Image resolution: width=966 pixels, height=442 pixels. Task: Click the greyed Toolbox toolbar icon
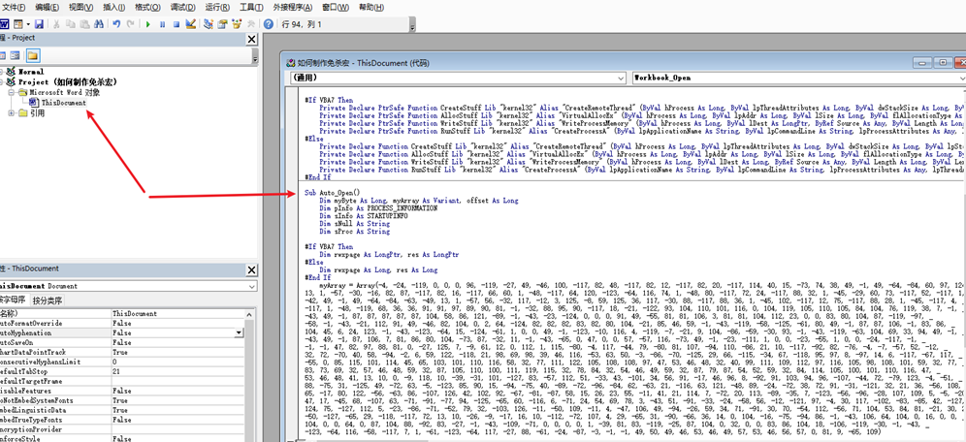point(251,24)
